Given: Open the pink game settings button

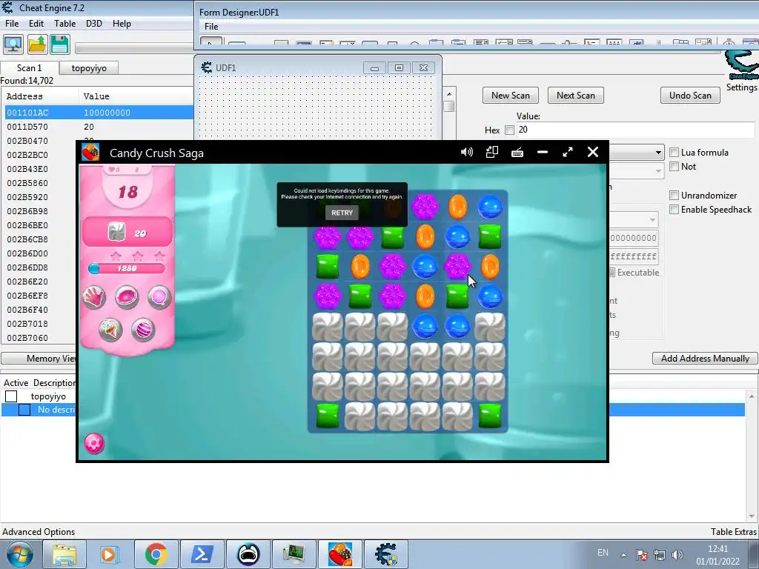Looking at the screenshot, I should (94, 443).
